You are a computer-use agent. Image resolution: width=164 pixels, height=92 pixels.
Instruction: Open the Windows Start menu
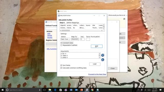(3, 90)
